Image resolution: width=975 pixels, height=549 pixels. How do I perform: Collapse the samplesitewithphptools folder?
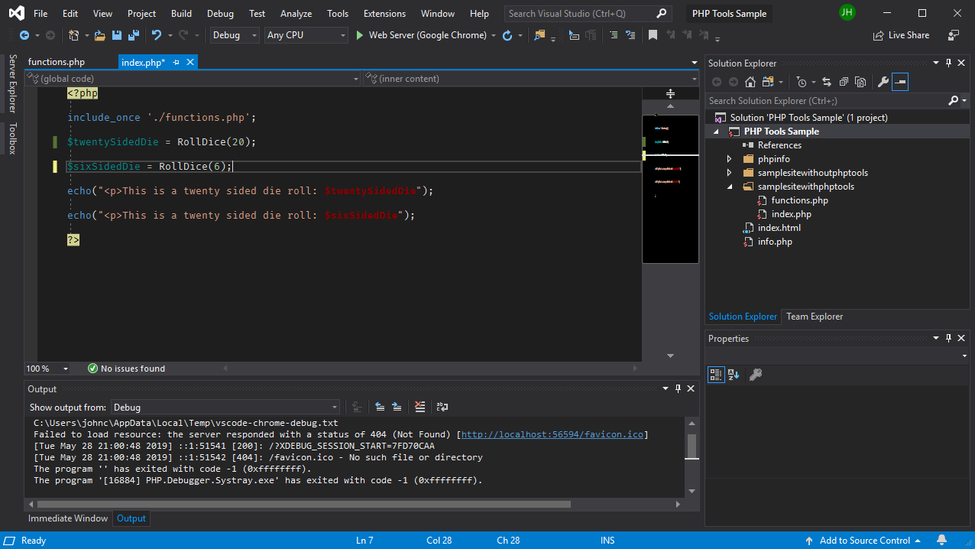729,187
